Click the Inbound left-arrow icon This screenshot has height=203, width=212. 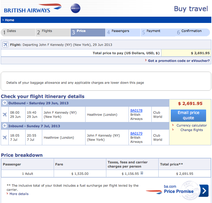(5, 126)
